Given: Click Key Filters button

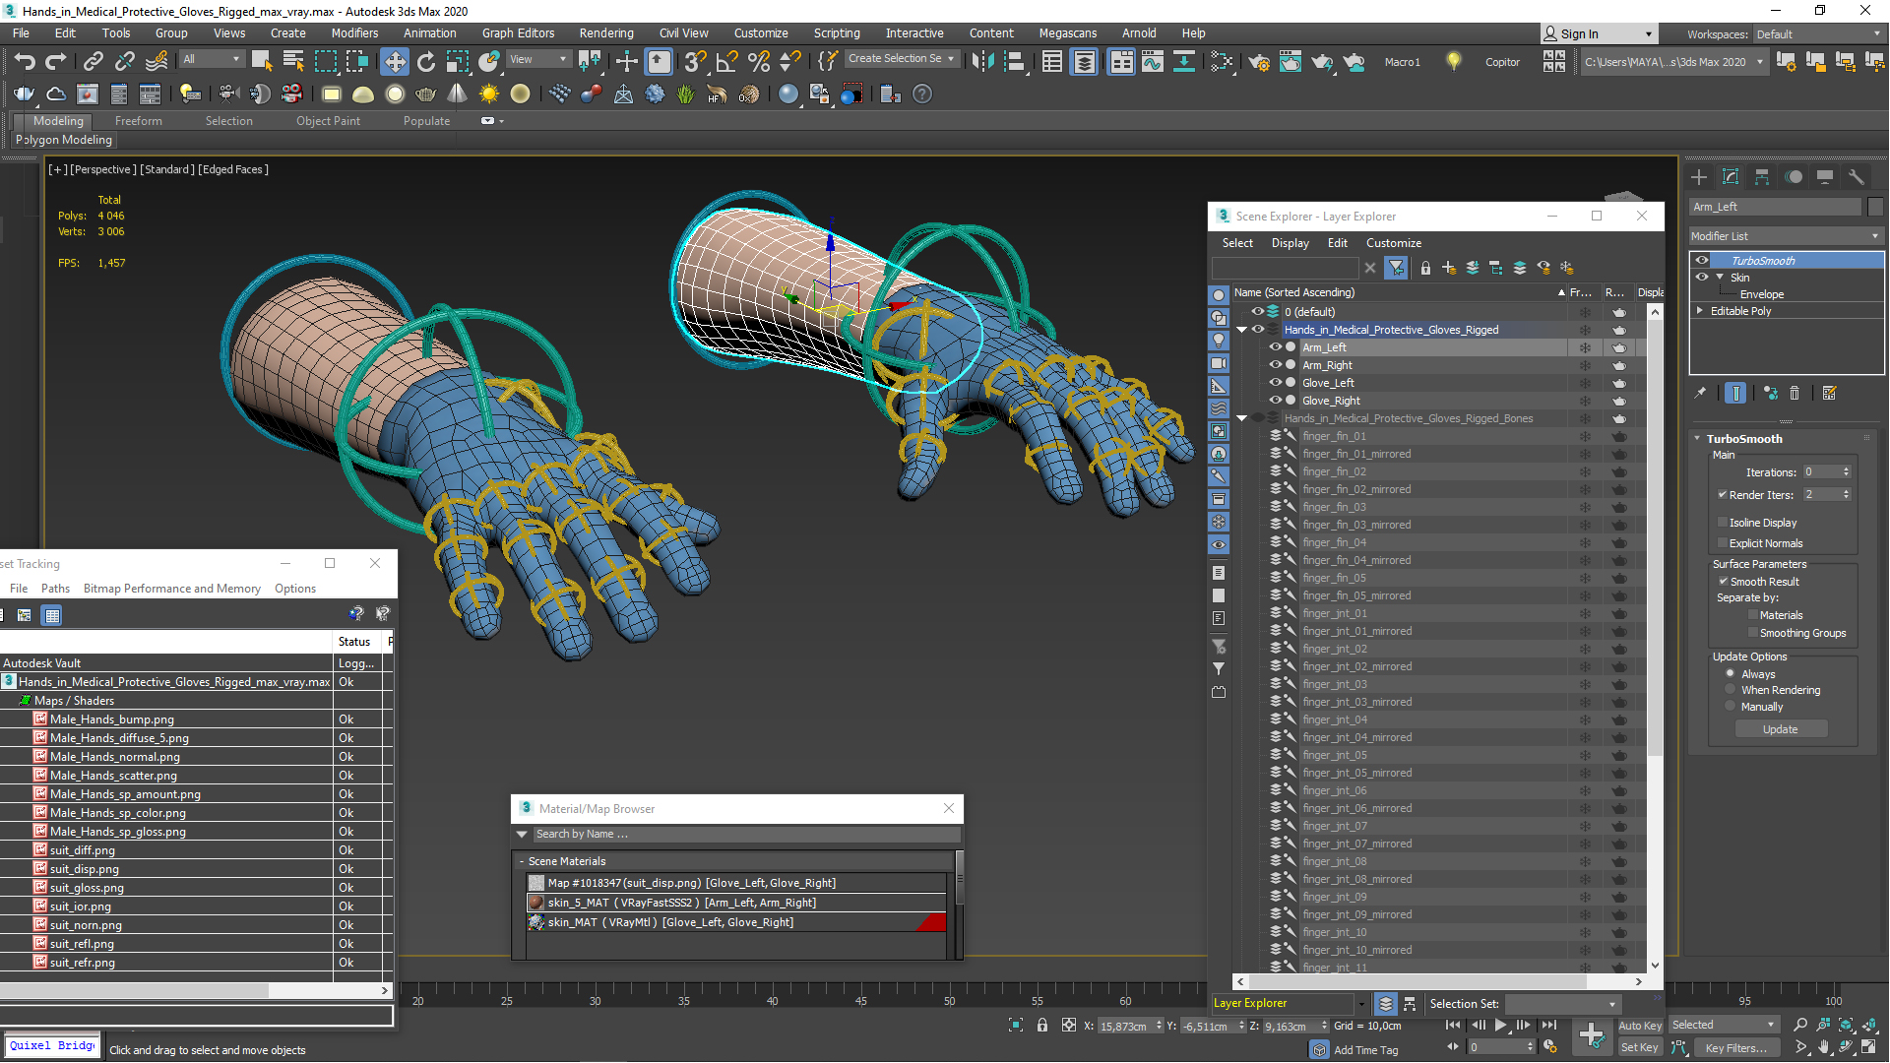Looking at the screenshot, I should coord(1735,1047).
